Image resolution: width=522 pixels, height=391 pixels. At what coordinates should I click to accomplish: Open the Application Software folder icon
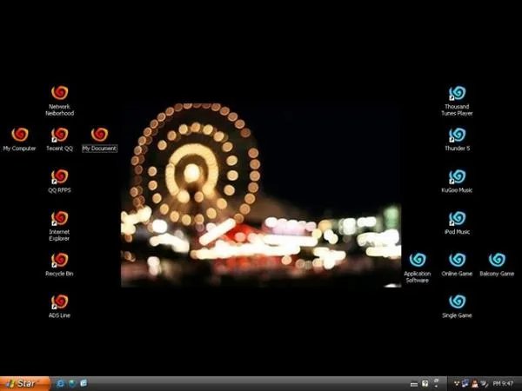pos(418,261)
